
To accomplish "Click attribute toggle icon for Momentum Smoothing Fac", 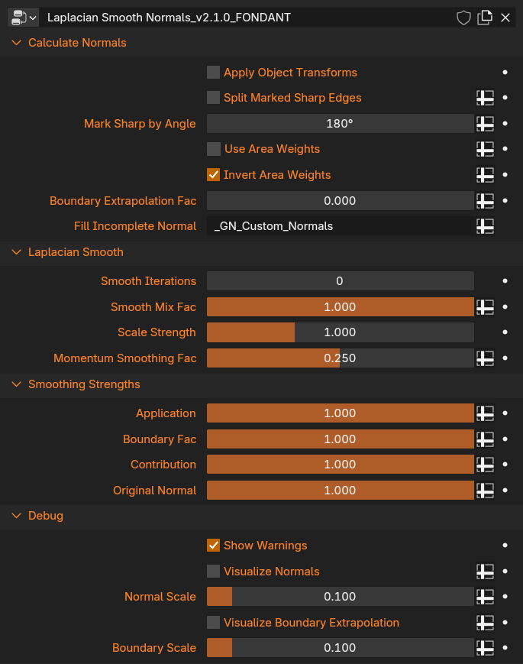I will tap(485, 358).
